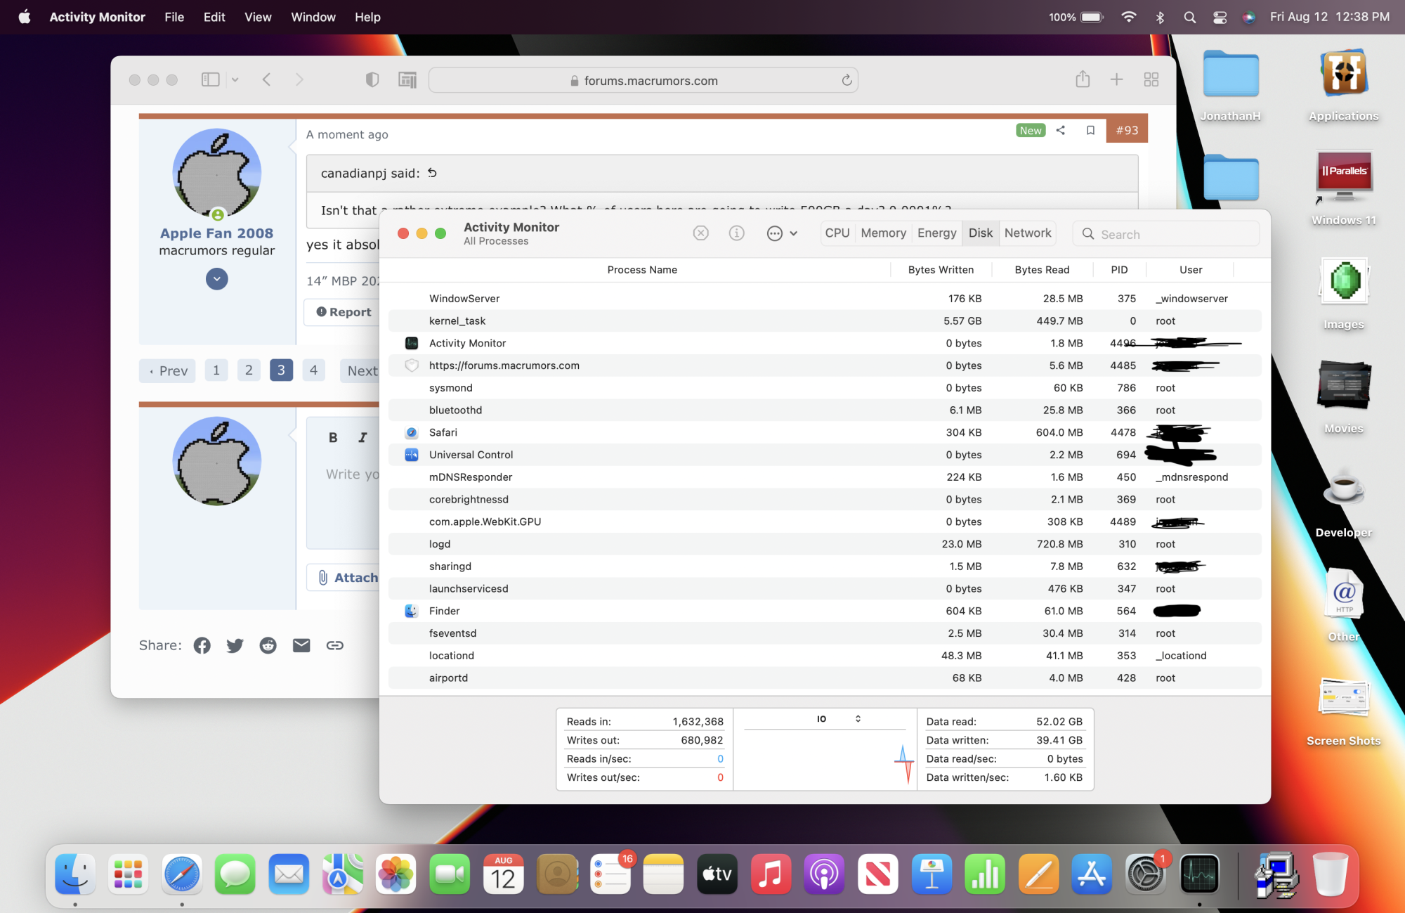Bookmark post #93
1405x913 pixels.
coord(1090,130)
